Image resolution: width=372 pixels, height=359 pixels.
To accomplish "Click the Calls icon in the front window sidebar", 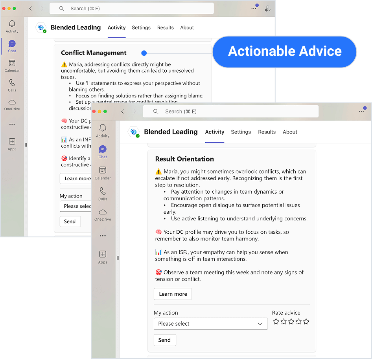I will 103,193.
